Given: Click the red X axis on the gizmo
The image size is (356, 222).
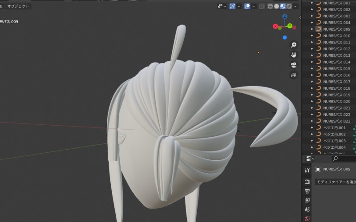Looking at the screenshot, I should (275, 26).
